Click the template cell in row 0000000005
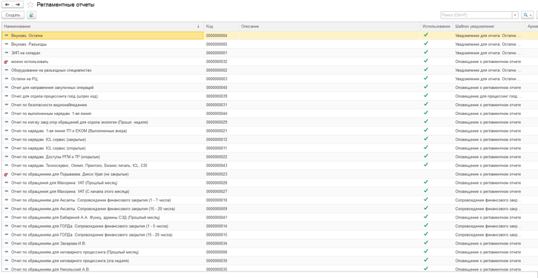 (x=488, y=44)
